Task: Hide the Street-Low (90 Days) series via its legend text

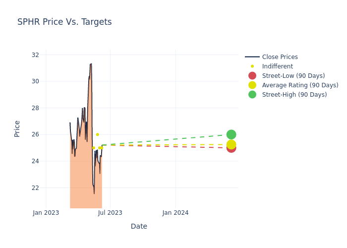Action: click(293, 76)
